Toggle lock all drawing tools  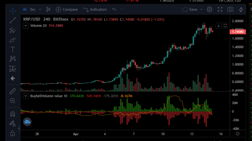pos(13,133)
